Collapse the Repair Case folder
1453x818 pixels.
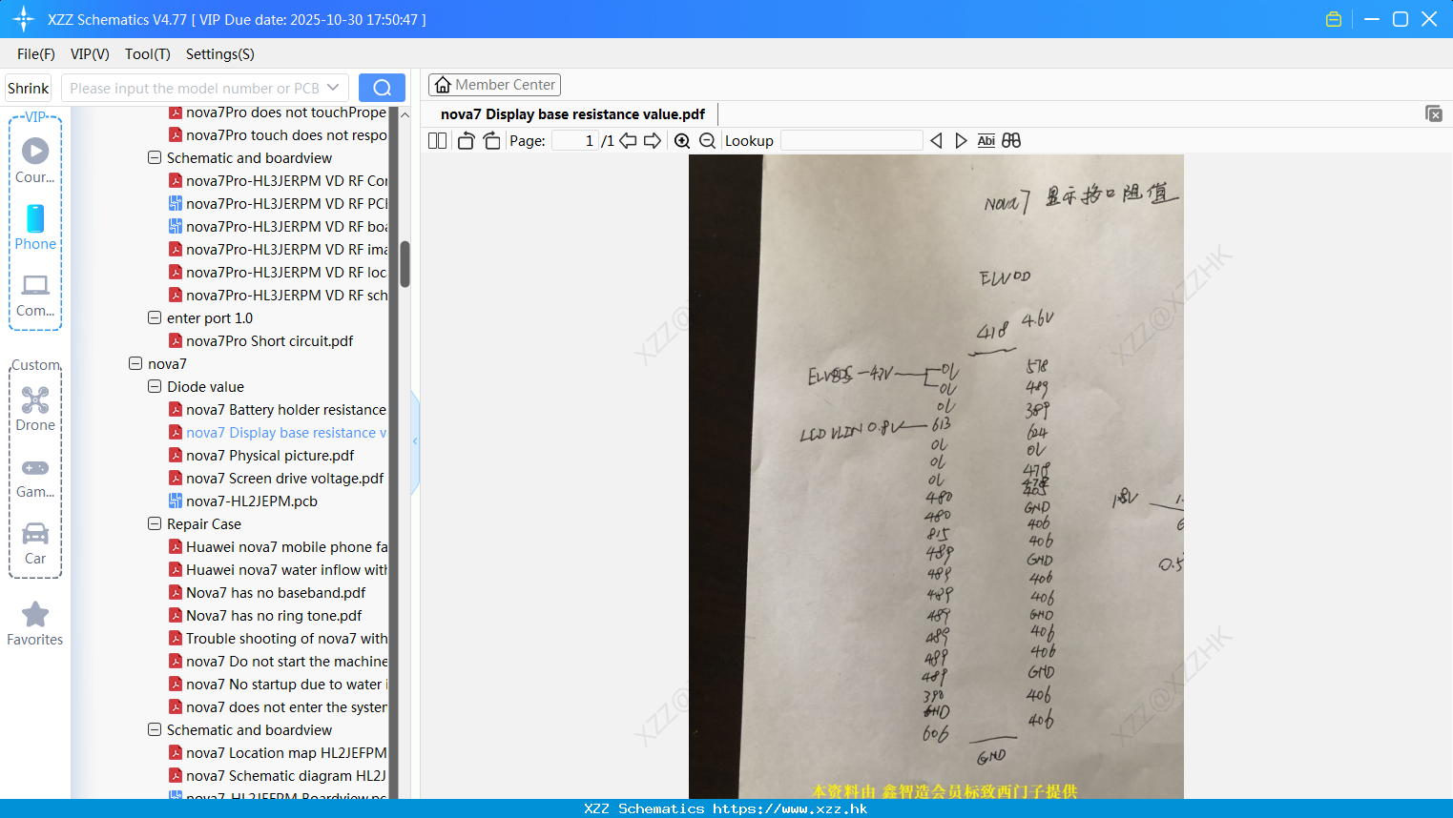(155, 523)
